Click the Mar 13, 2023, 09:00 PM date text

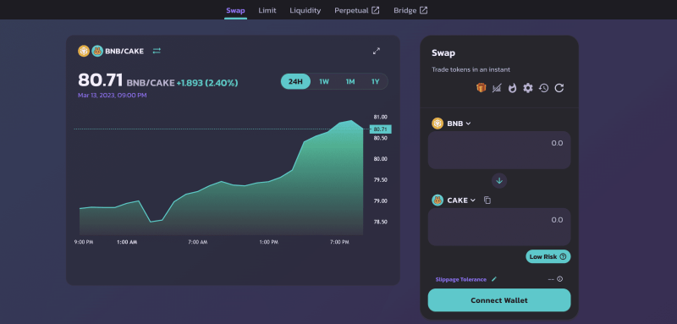(x=113, y=96)
